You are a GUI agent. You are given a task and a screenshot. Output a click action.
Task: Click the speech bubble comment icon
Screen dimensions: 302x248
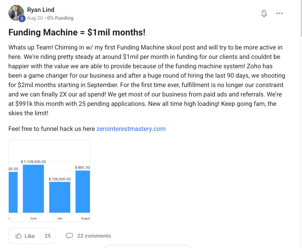[69, 236]
